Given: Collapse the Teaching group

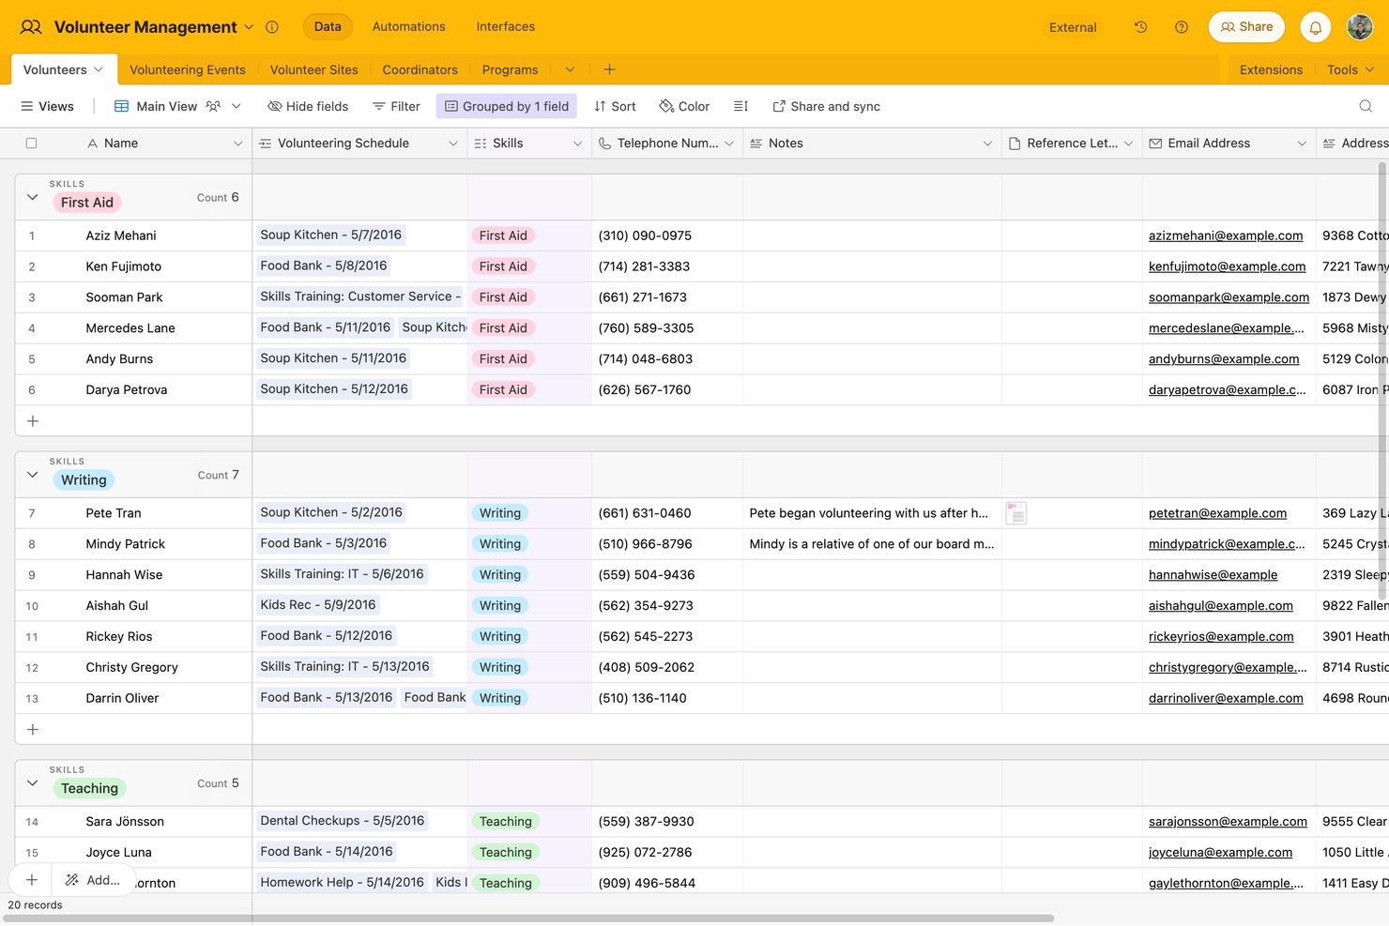Looking at the screenshot, I should pyautogui.click(x=33, y=783).
